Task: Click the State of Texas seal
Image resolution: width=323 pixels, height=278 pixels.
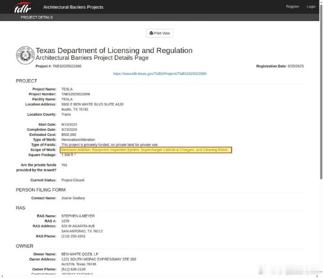Action: 25,55
